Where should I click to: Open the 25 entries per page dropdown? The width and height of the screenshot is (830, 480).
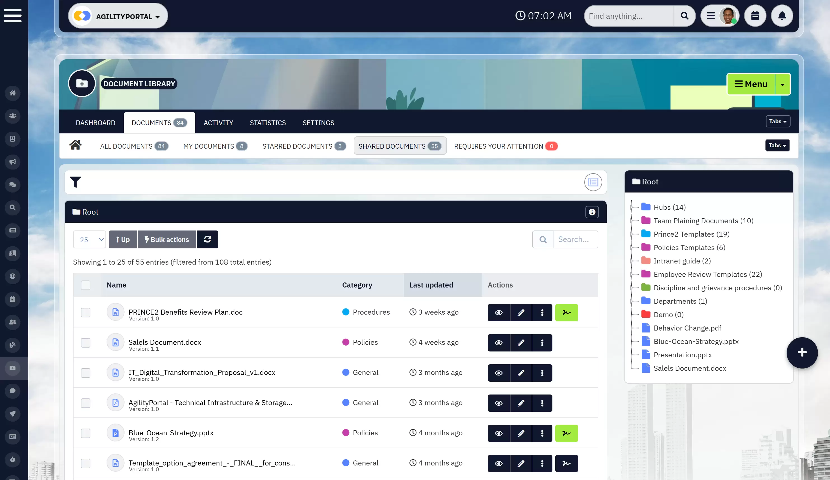coord(89,240)
